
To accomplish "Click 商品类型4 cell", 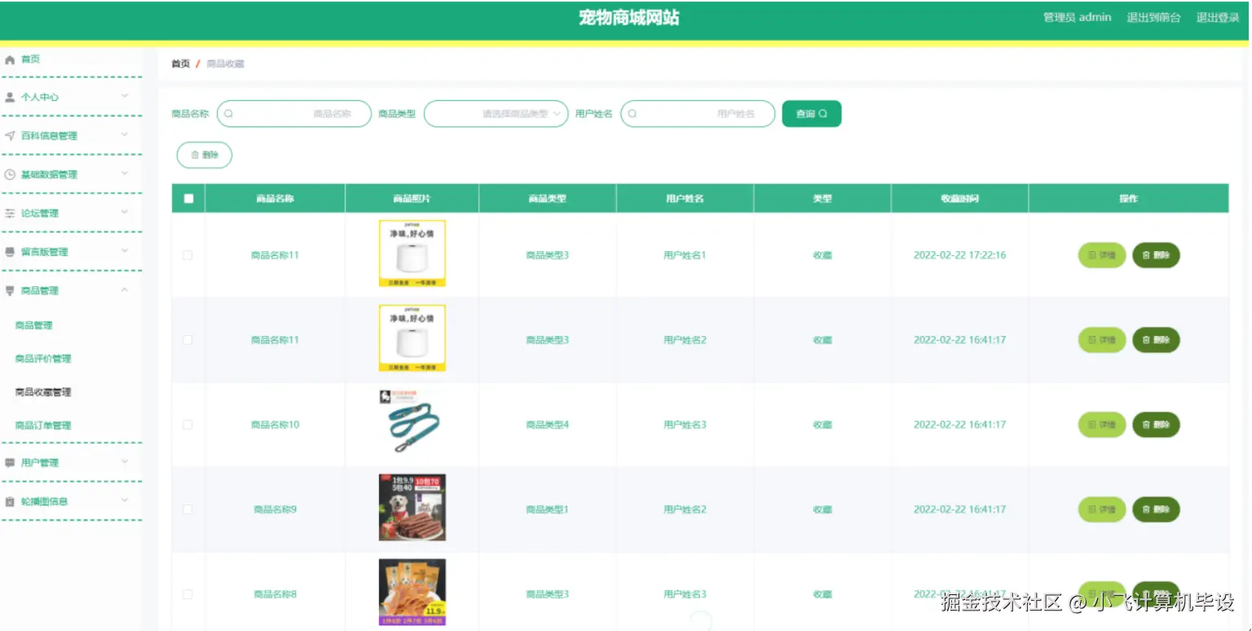I will (547, 425).
